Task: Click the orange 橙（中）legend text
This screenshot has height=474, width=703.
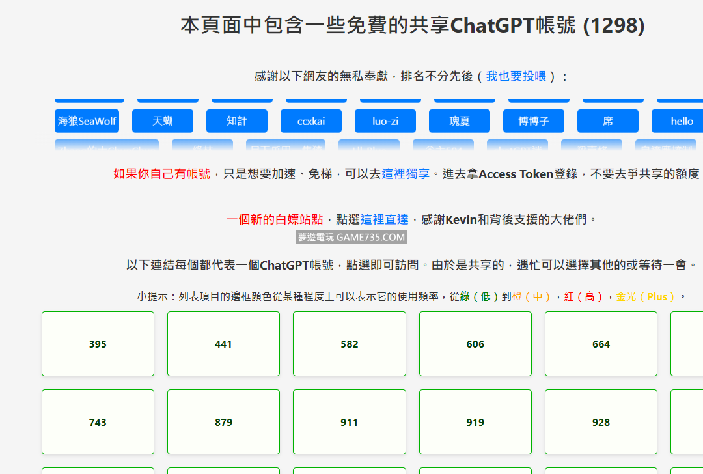Action: (532, 296)
